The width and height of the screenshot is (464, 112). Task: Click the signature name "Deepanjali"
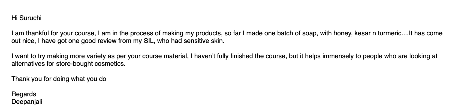27,102
